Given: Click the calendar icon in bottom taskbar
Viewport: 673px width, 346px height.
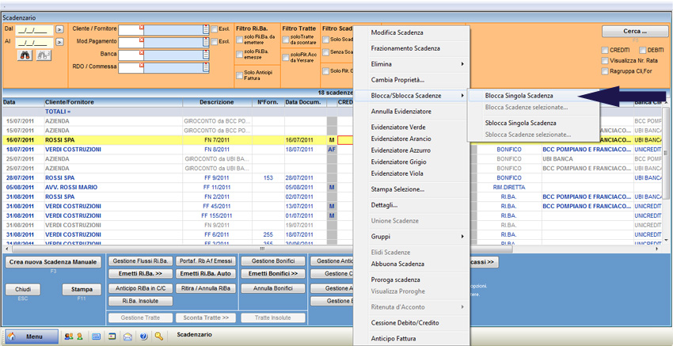Looking at the screenshot, I should point(97,336).
